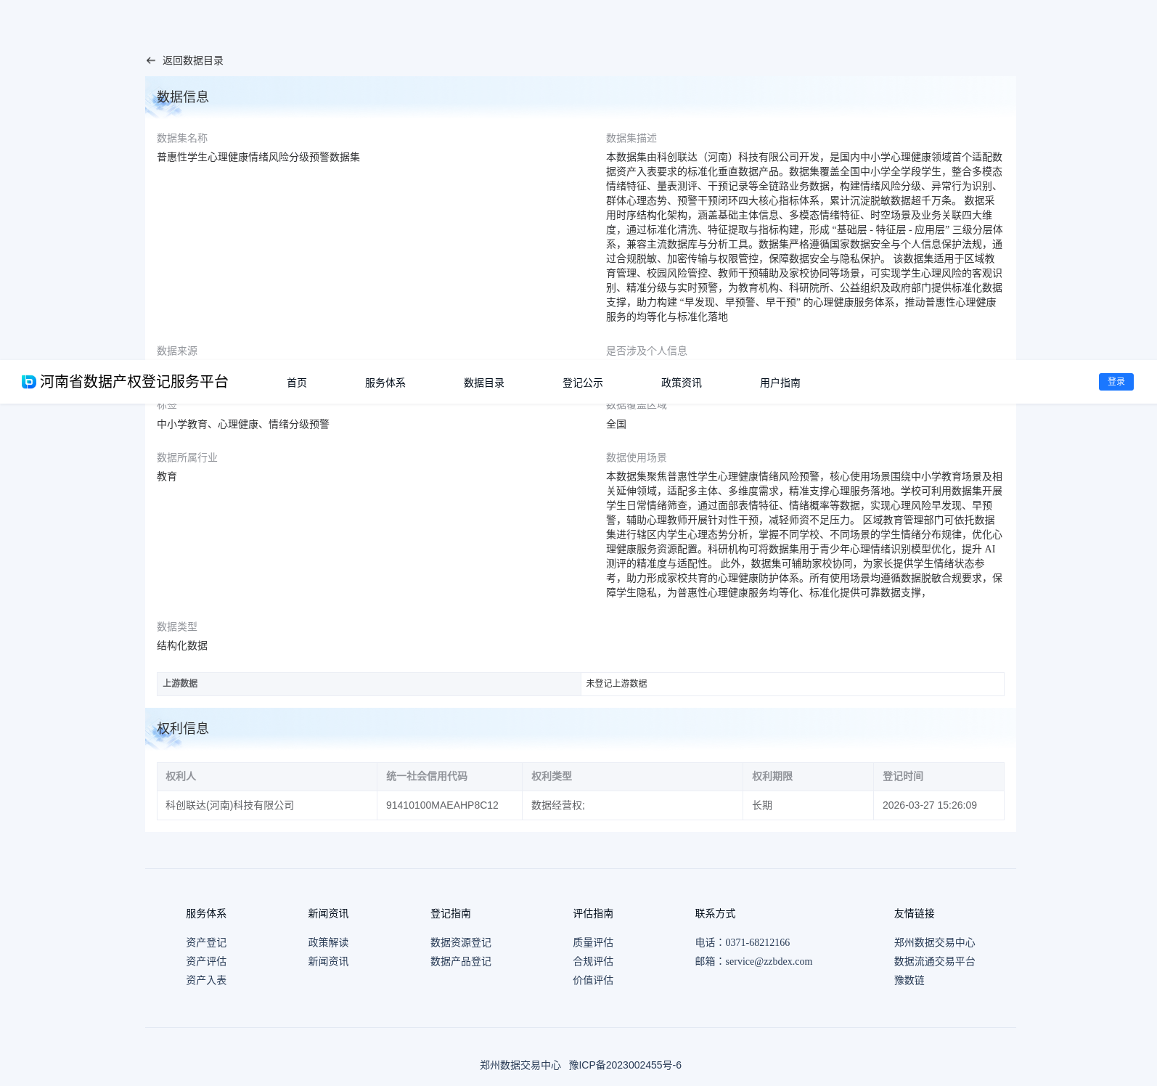Open 首页 in the navigation bar
The image size is (1157, 1086).
click(297, 383)
